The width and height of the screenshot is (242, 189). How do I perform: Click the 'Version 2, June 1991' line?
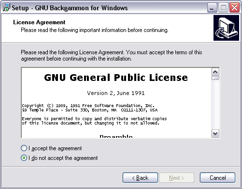pyautogui.click(x=116, y=93)
